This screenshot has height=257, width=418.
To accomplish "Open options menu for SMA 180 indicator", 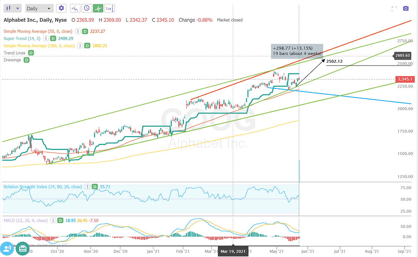I will [80, 46].
